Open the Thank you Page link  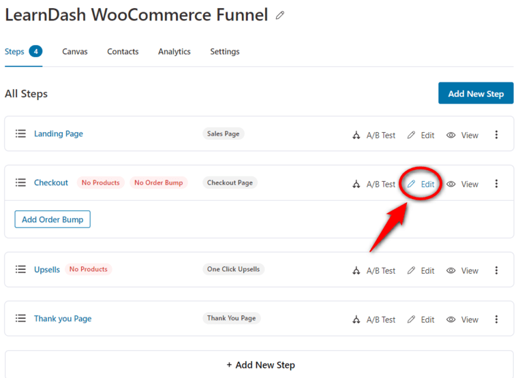coord(63,319)
